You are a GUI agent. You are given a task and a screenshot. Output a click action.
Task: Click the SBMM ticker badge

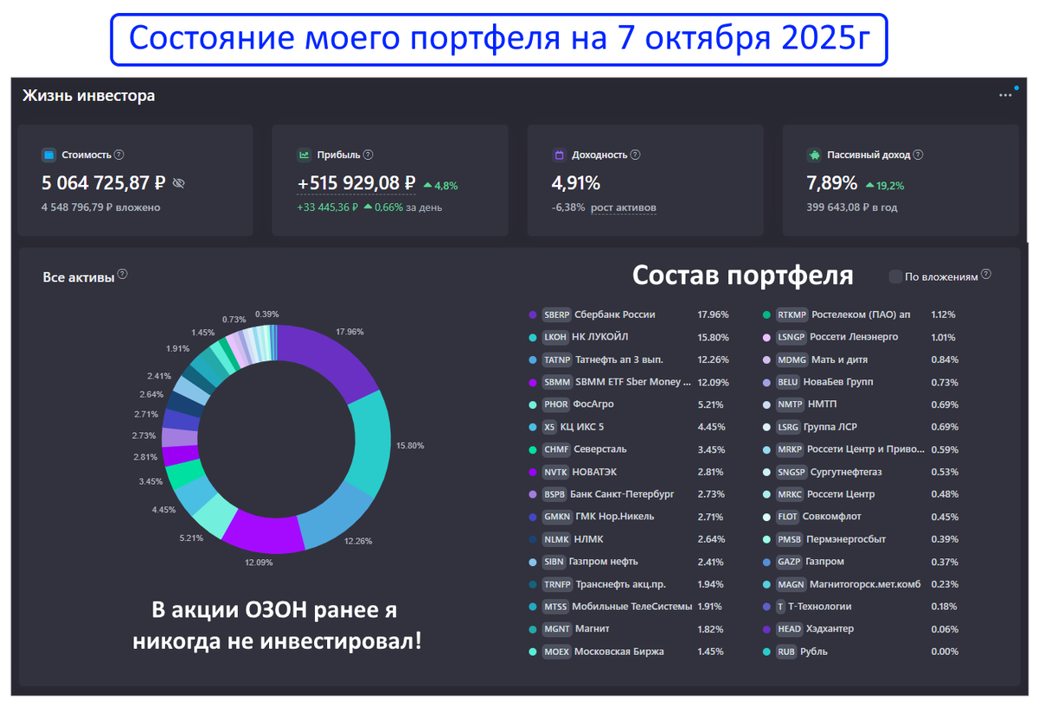(557, 382)
